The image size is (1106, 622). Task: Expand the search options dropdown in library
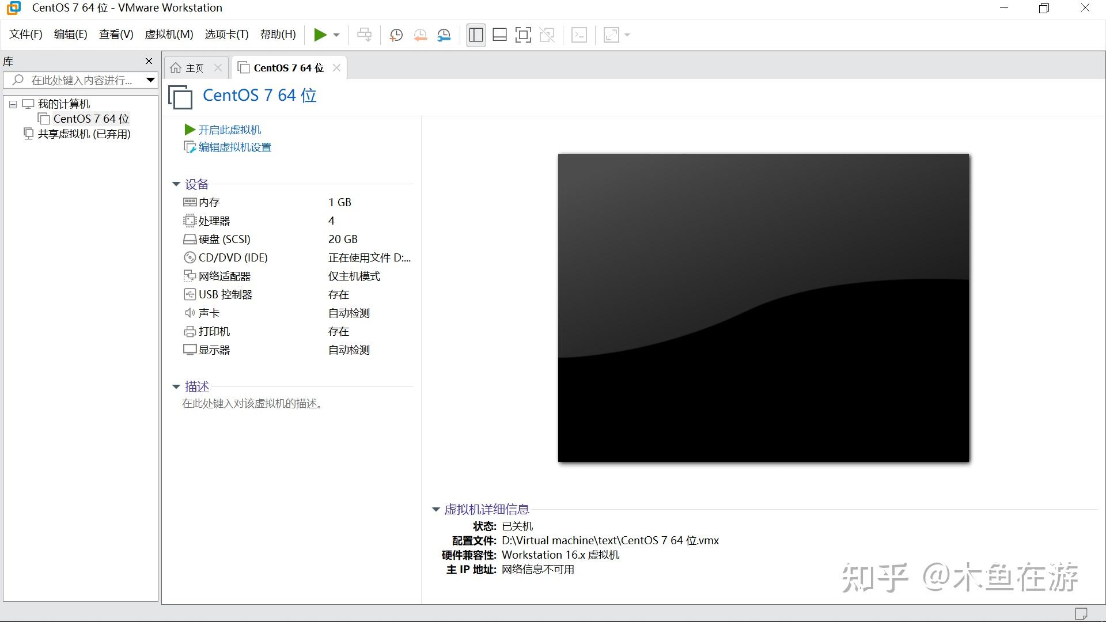pos(150,80)
